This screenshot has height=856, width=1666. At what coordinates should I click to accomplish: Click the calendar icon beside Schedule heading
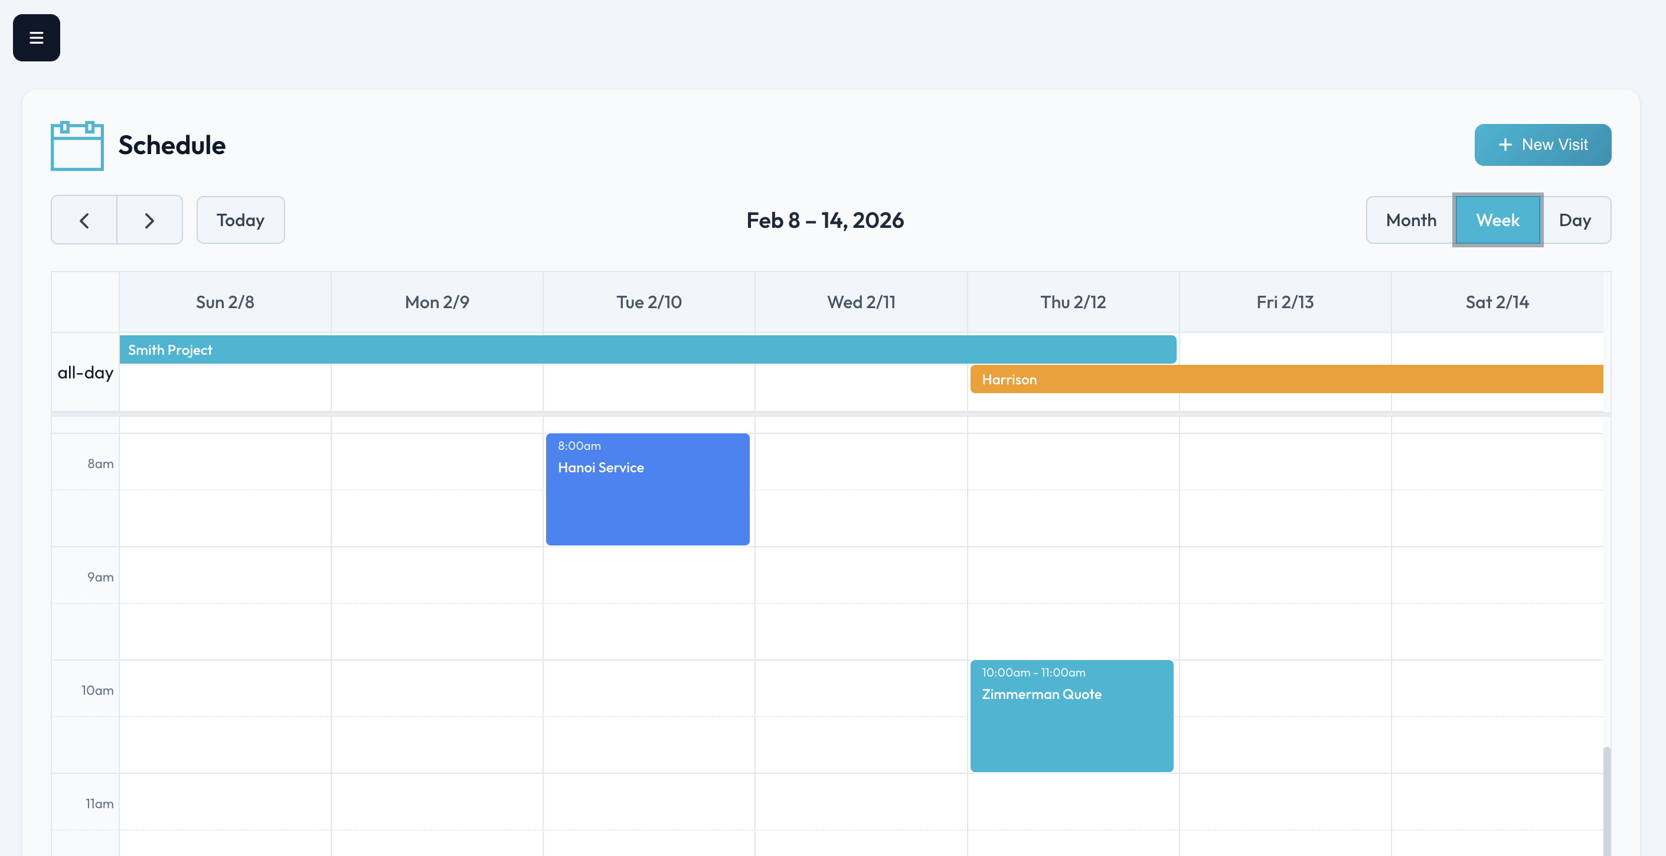point(76,146)
